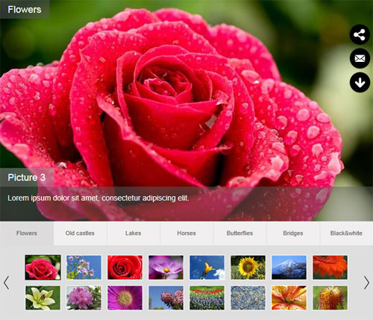373x320 pixels.
Task: Pick the first pink rose thumbnail
Action: click(x=43, y=267)
